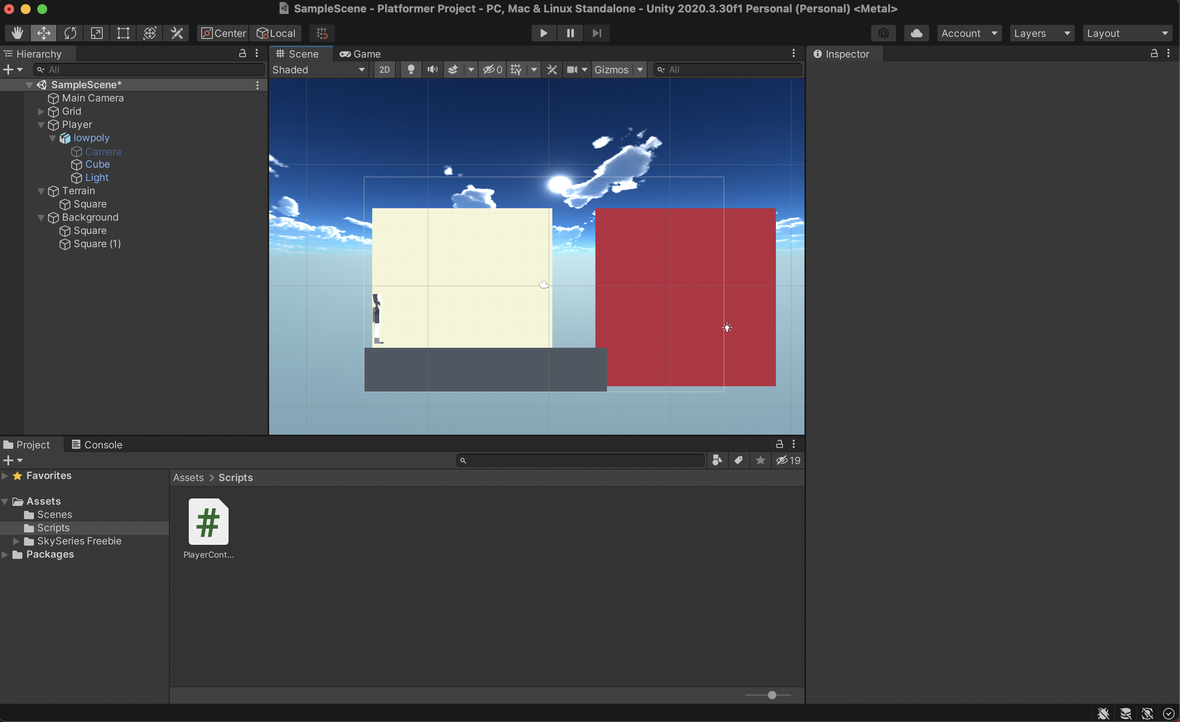This screenshot has height=722, width=1180.
Task: Expand the Grid object
Action: coord(41,111)
